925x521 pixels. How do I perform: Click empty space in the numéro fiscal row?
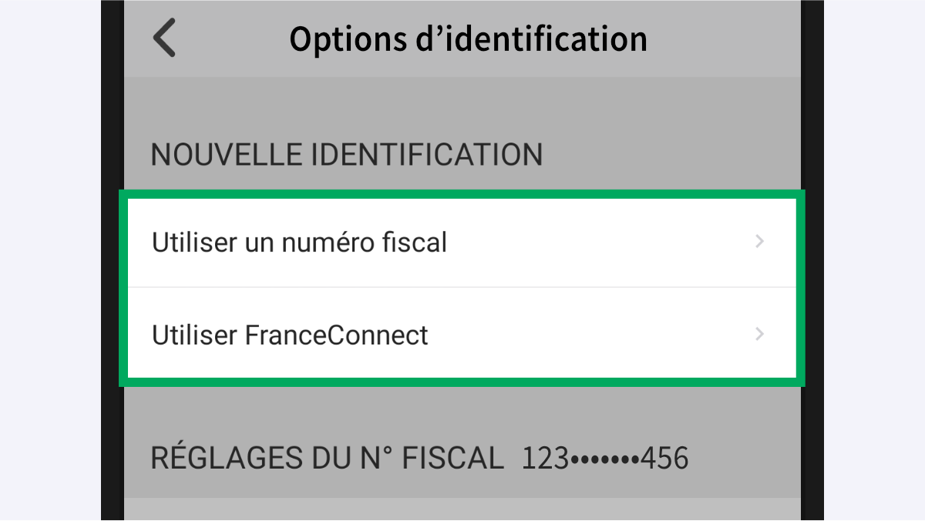point(601,243)
